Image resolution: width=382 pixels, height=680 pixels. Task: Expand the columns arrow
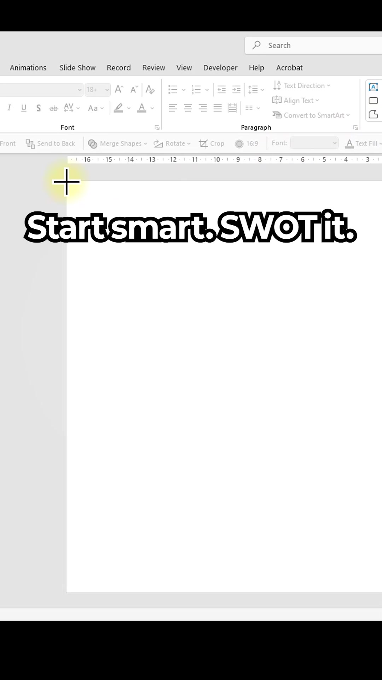pyautogui.click(x=258, y=108)
